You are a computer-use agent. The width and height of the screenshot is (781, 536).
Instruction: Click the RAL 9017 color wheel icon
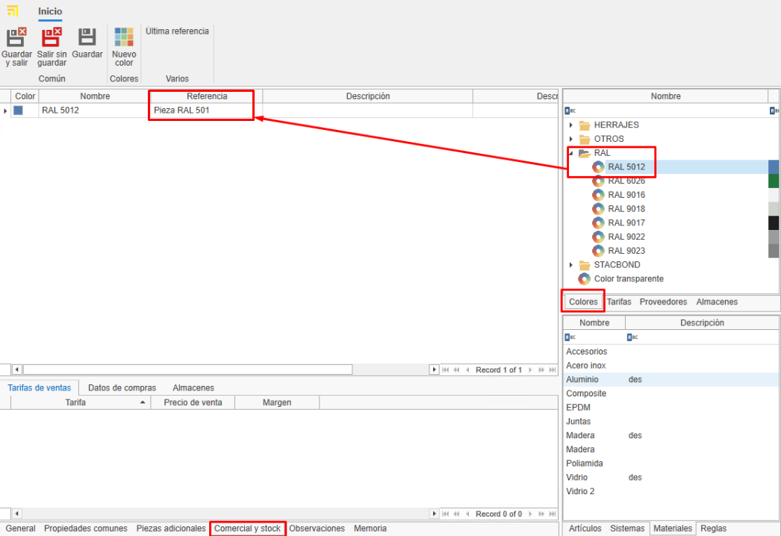[x=598, y=222]
